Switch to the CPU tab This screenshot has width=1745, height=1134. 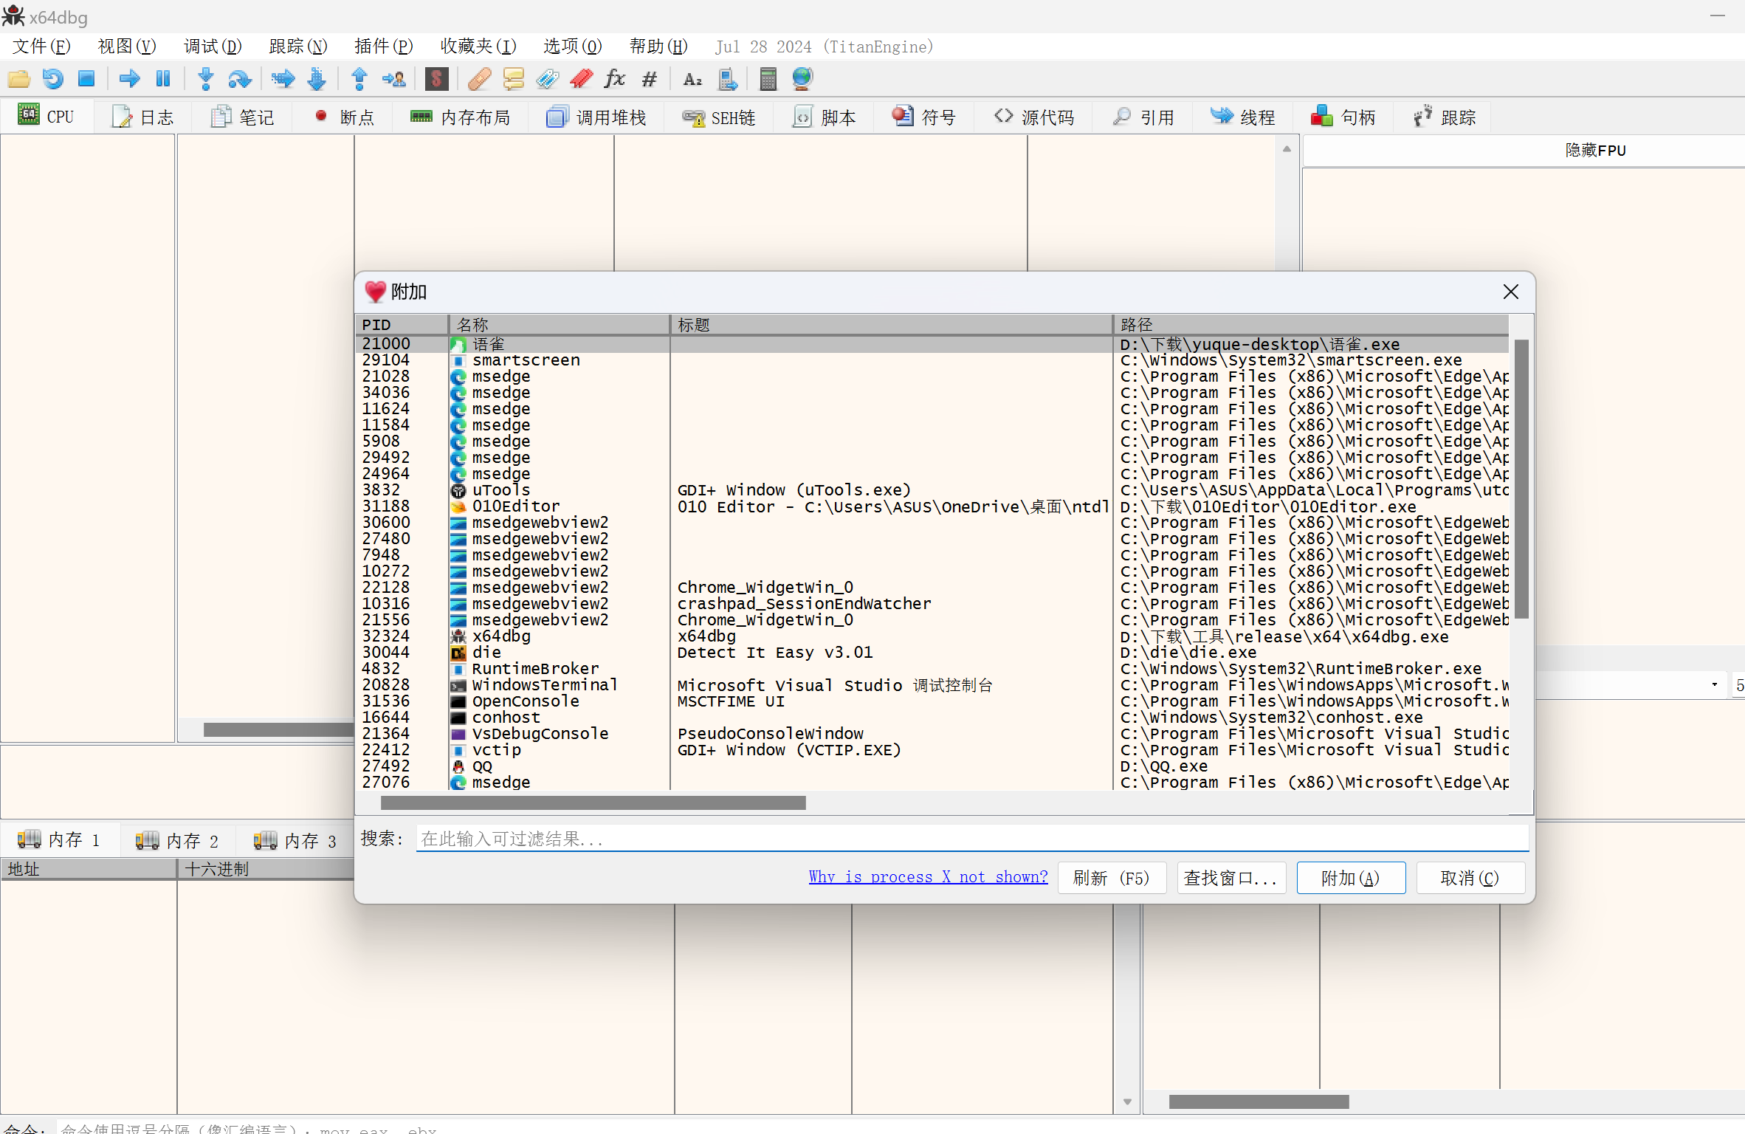[x=47, y=117]
